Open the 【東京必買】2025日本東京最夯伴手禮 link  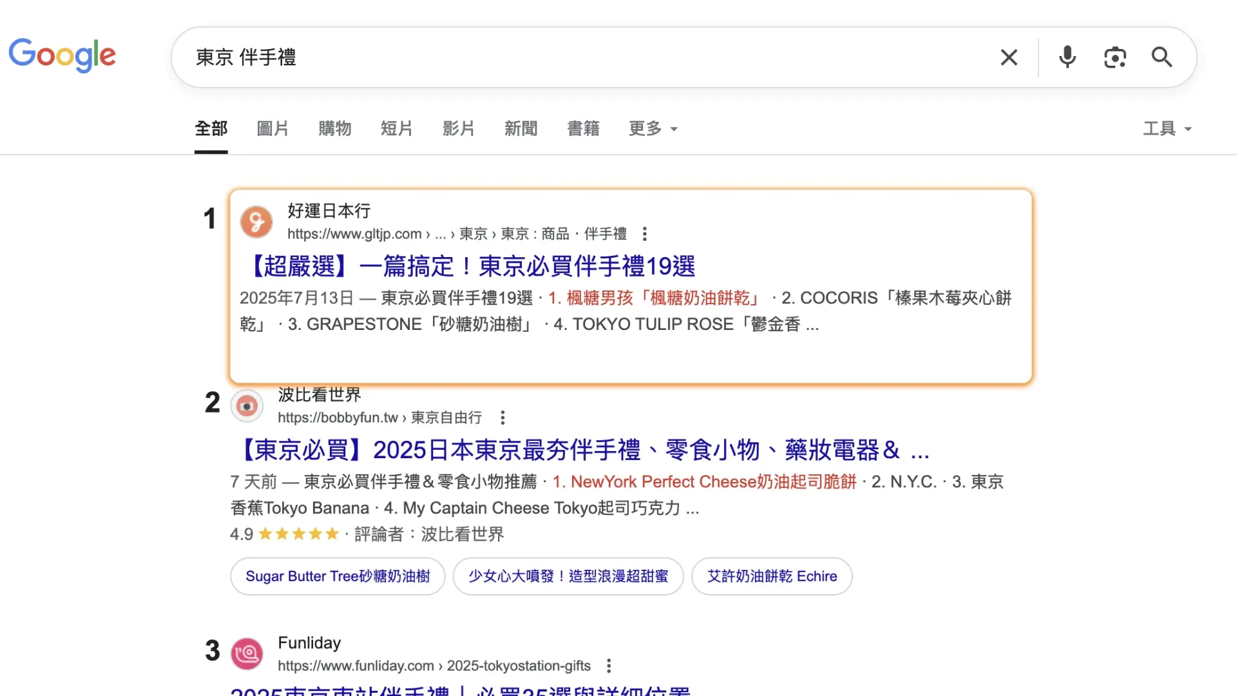click(580, 450)
